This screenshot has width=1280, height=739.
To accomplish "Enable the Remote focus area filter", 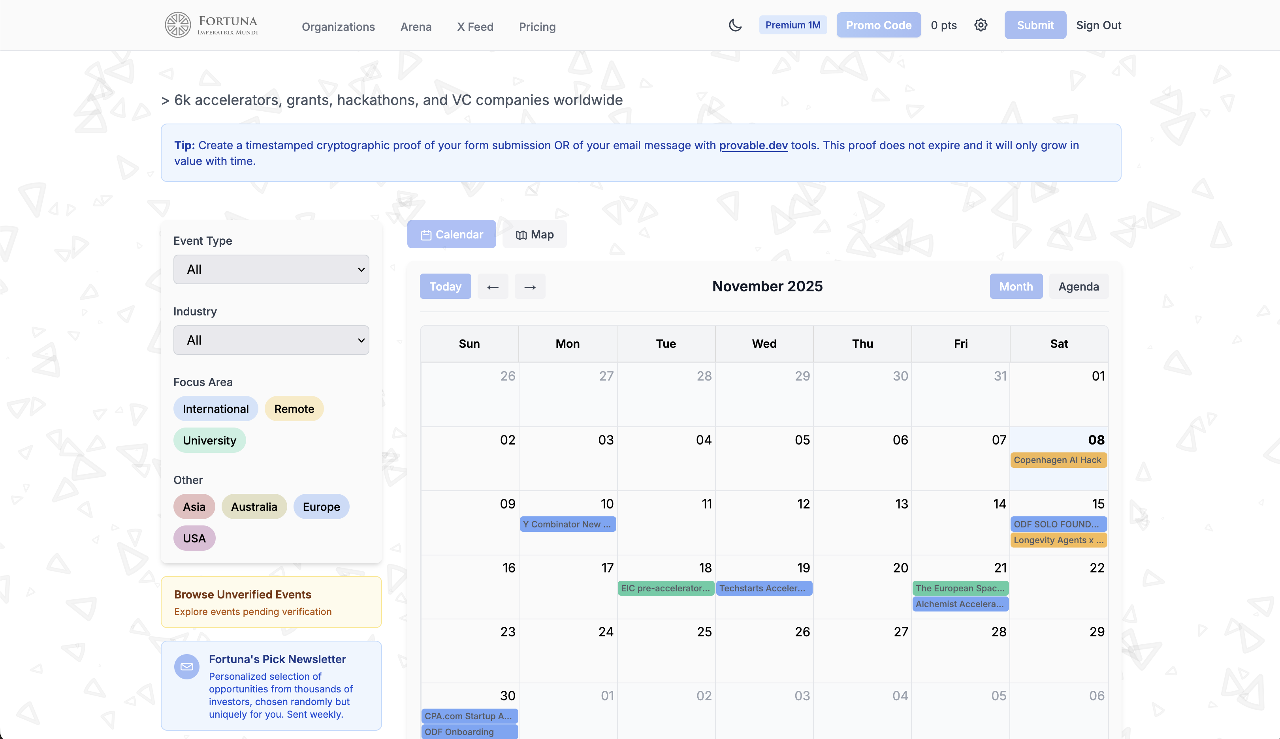I will [x=294, y=409].
